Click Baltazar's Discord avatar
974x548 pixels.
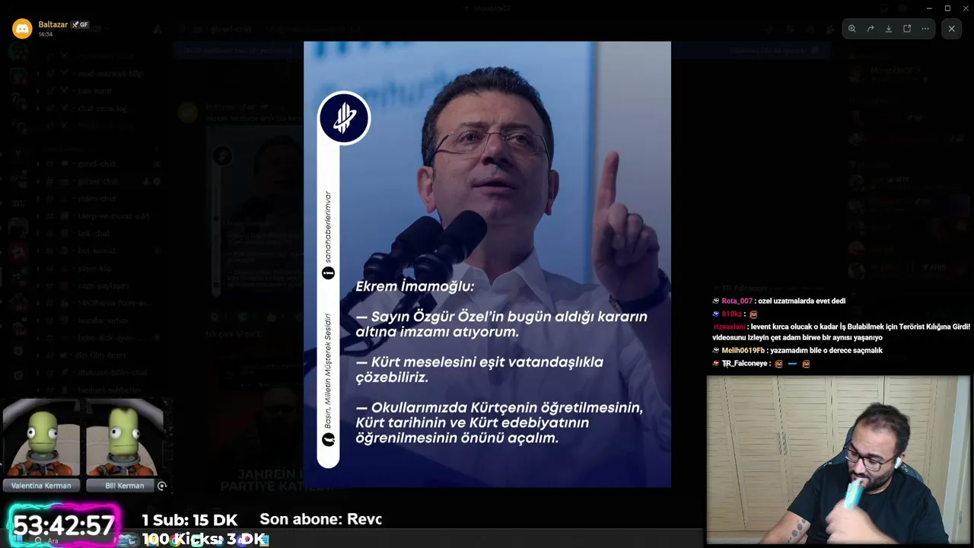[x=22, y=29]
